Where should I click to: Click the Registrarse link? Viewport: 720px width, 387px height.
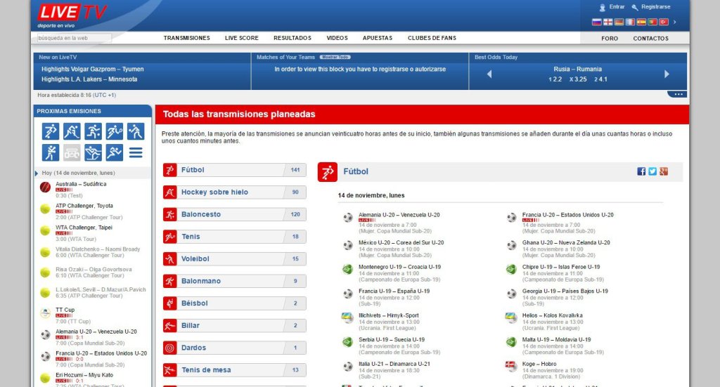point(655,7)
